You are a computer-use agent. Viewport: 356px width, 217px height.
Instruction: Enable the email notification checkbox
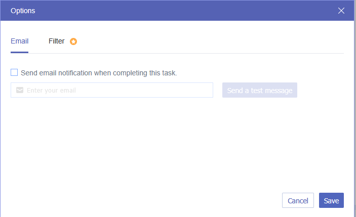pyautogui.click(x=14, y=72)
